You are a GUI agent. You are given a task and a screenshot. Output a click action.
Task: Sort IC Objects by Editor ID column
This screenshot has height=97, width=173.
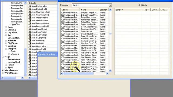[x=128, y=10]
